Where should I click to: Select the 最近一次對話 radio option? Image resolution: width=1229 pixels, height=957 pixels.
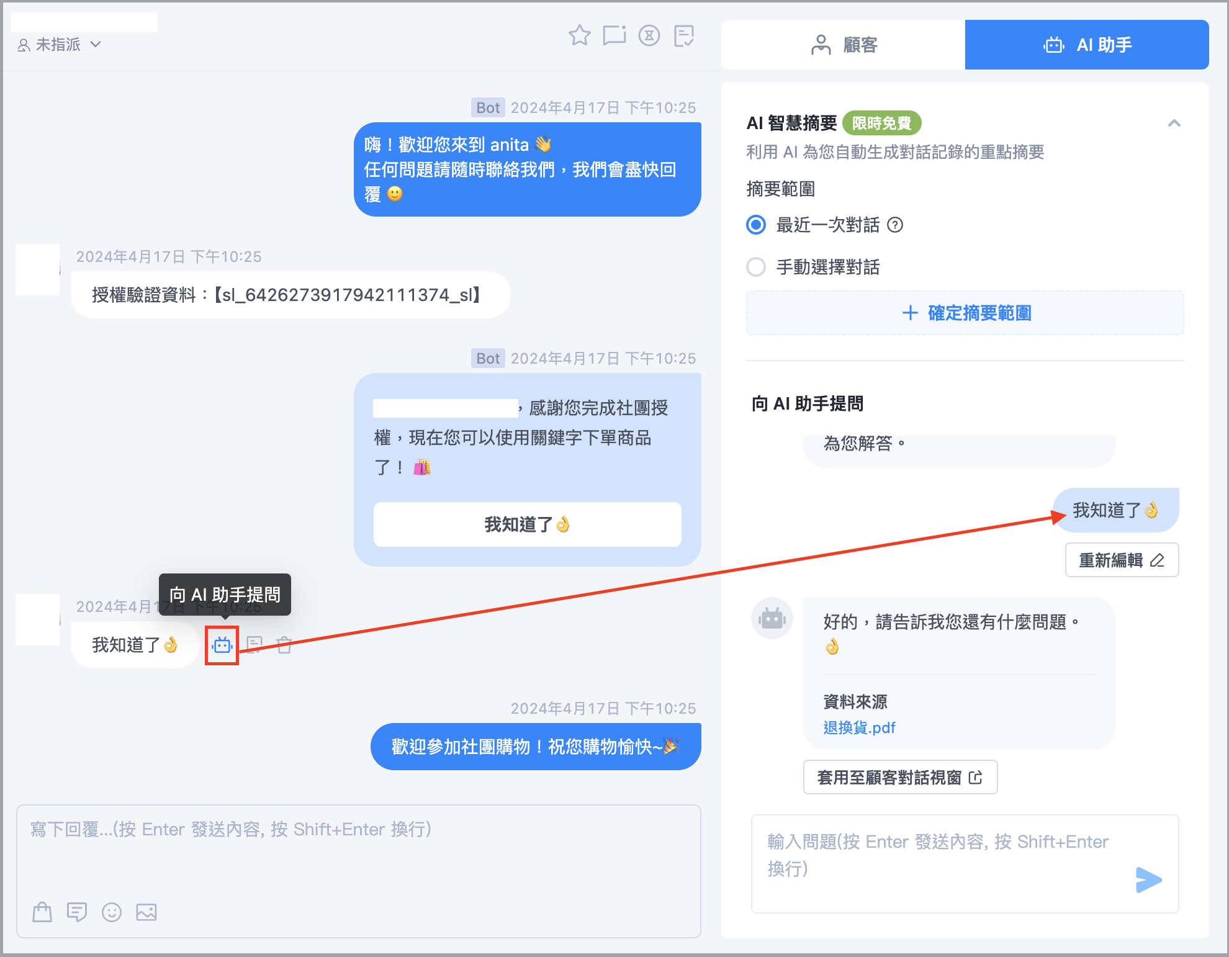pyautogui.click(x=756, y=225)
